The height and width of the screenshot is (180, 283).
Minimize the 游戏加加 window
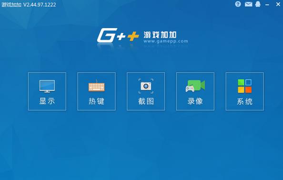267,5
